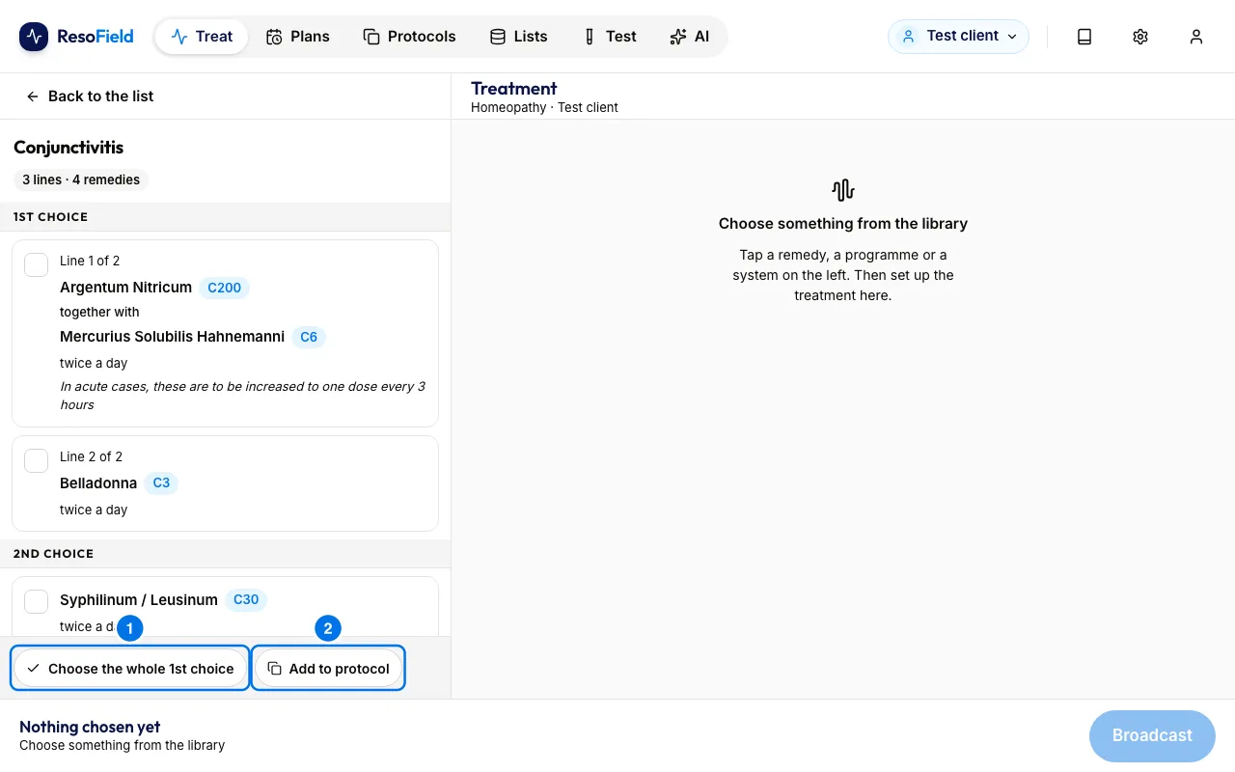
Task: Choose the whole 1st choice
Action: [x=130, y=668]
